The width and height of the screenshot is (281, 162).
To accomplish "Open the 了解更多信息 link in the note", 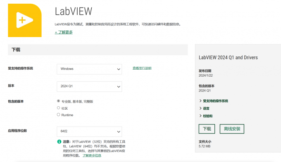I will pyautogui.click(x=92, y=155).
